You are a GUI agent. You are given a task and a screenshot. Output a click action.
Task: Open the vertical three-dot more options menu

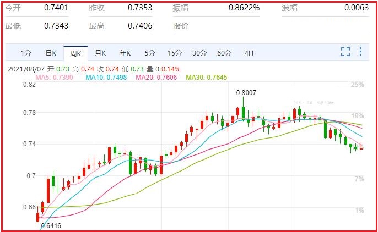(x=360, y=52)
